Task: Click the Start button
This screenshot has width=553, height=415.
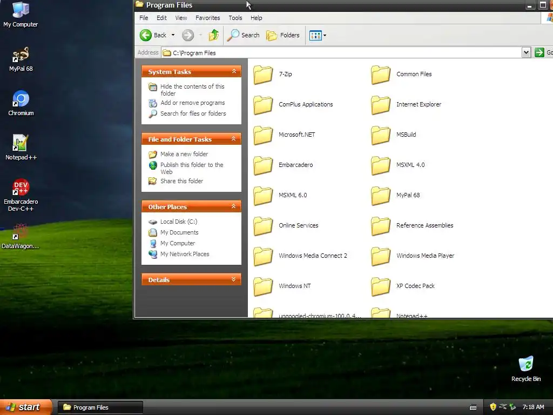Action: pyautogui.click(x=26, y=407)
